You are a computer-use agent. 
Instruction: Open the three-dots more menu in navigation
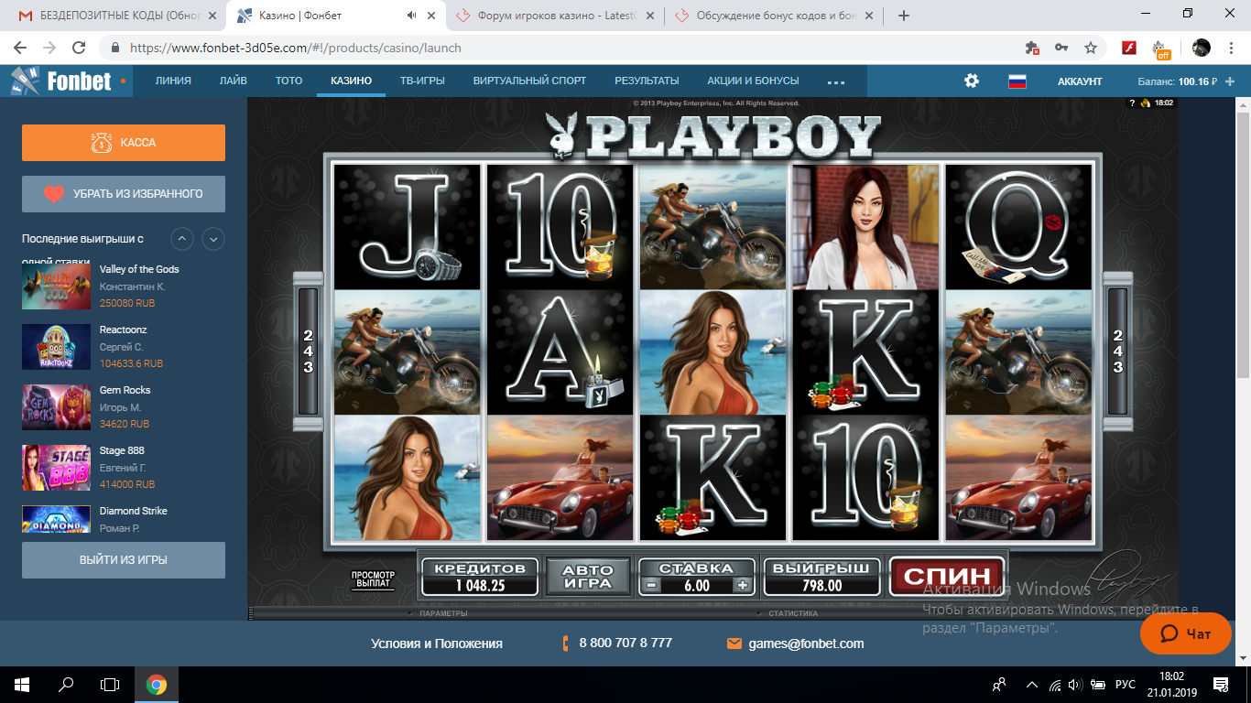point(835,81)
